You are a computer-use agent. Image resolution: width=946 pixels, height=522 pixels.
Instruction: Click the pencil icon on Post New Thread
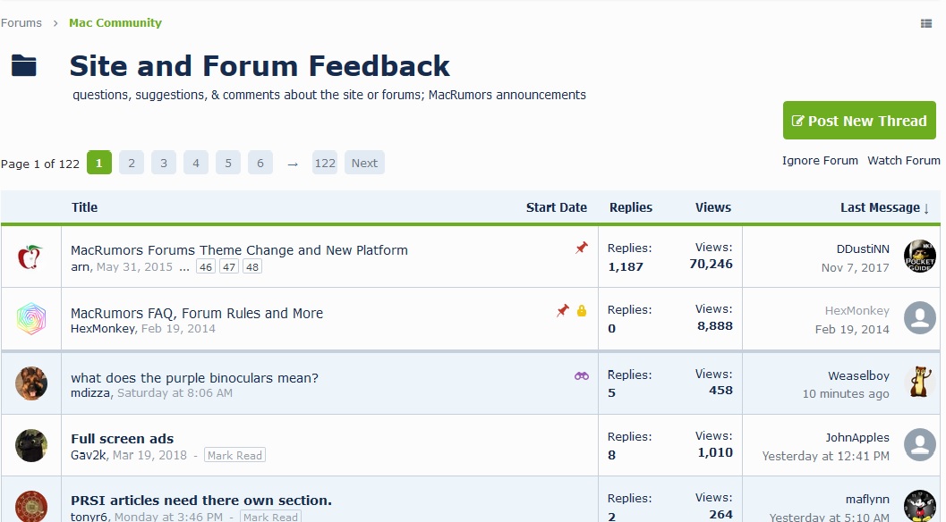797,121
